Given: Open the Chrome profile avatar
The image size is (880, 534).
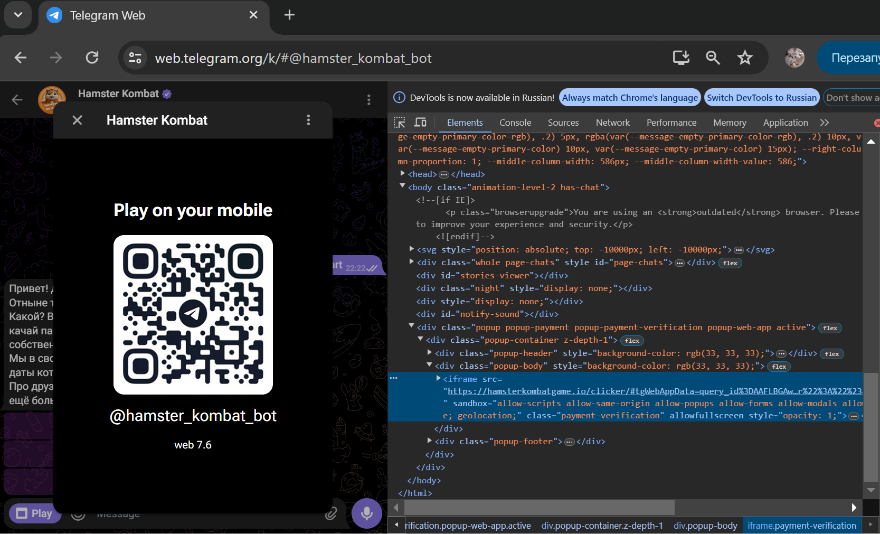Looking at the screenshot, I should pos(794,58).
